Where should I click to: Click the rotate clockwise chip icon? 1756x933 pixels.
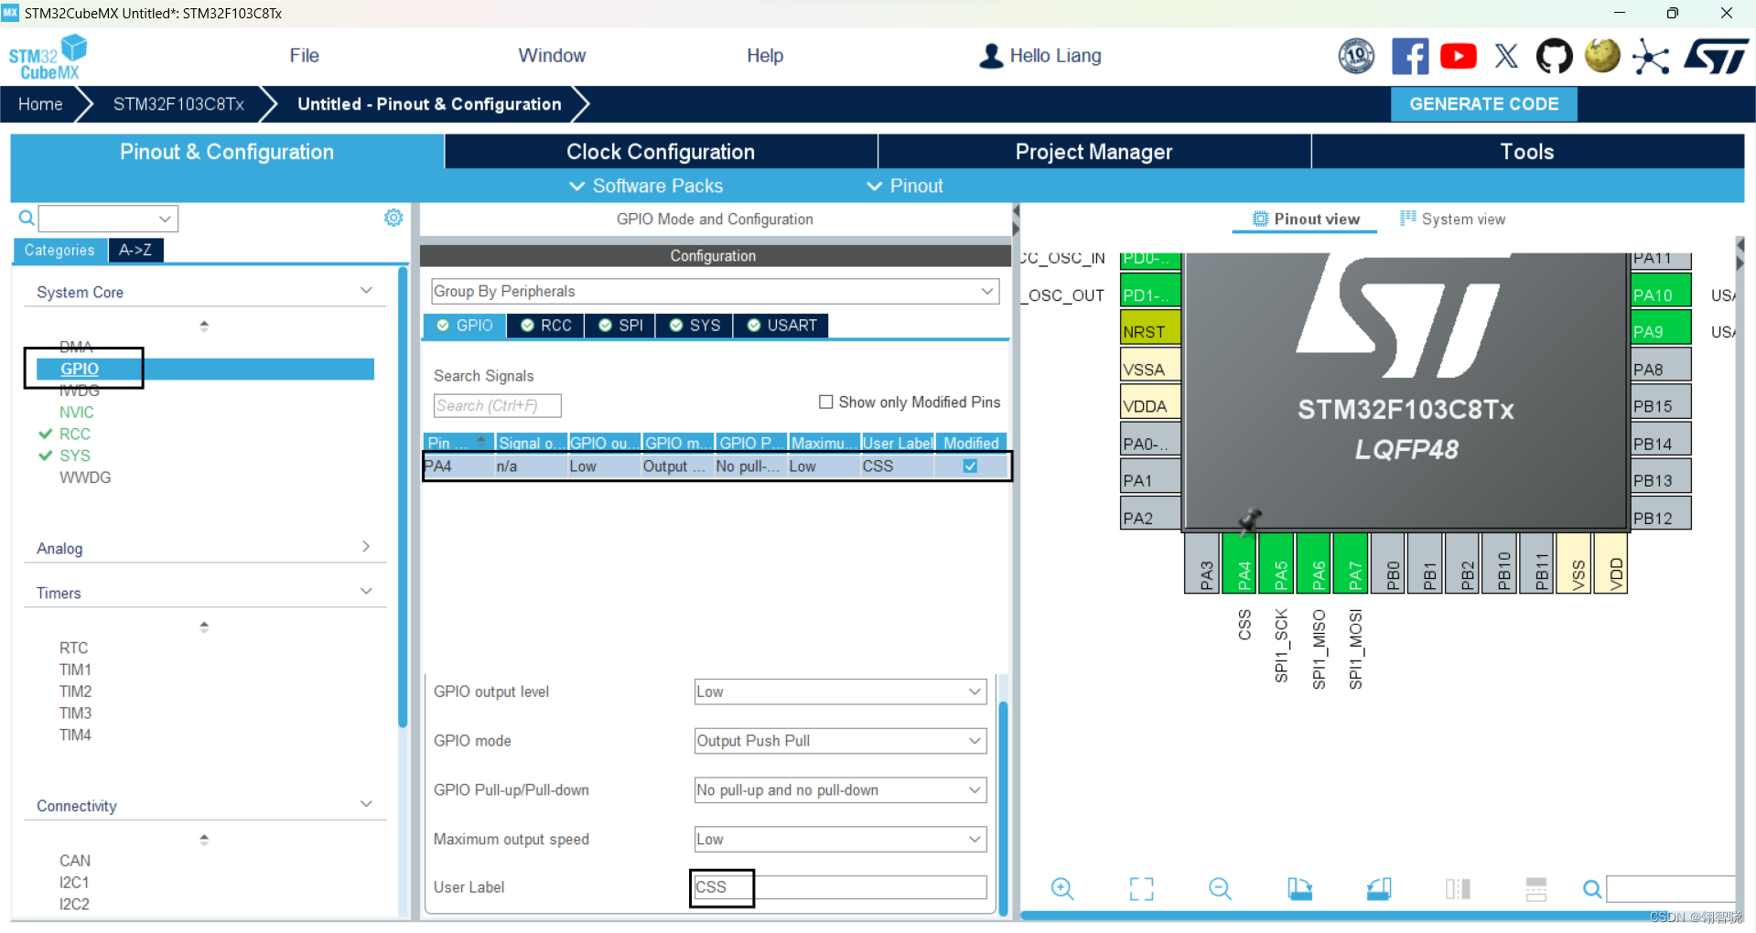[1299, 888]
